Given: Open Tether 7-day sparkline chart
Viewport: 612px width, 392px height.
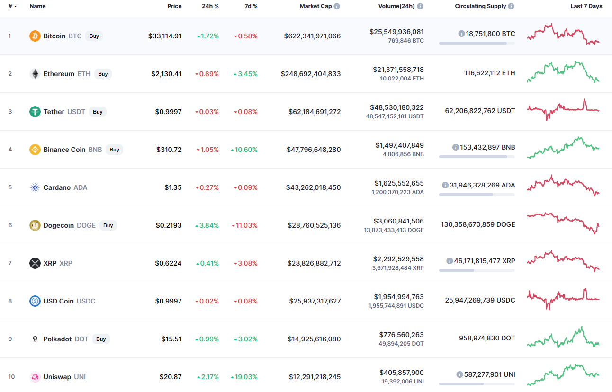Looking at the screenshot, I should click(563, 109).
